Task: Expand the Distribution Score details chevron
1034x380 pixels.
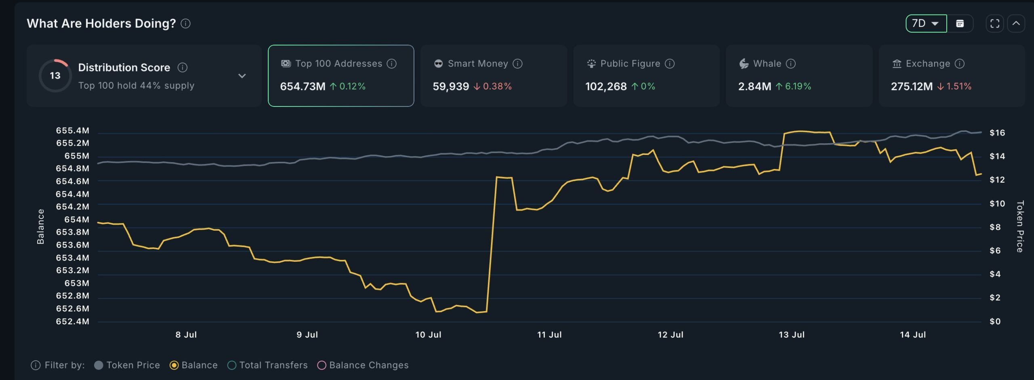Action: 242,75
